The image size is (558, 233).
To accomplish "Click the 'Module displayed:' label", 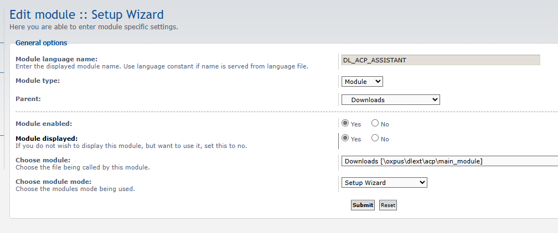I will (46, 139).
